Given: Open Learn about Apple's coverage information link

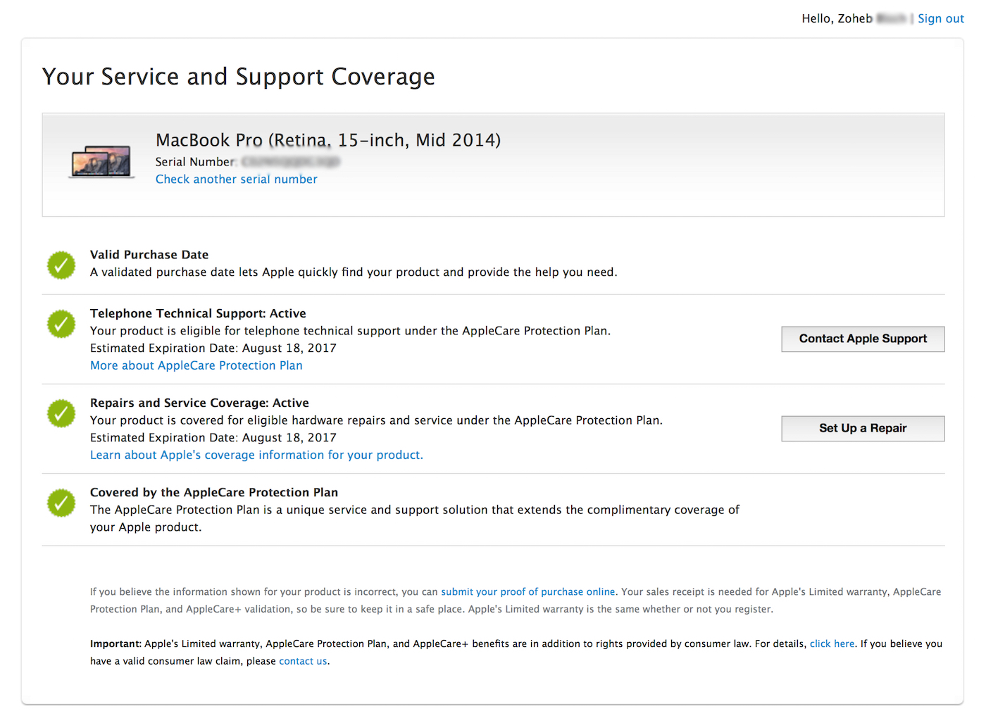Looking at the screenshot, I should tap(256, 455).
